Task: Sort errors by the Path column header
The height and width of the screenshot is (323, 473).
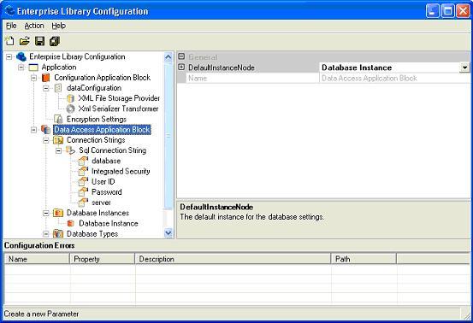Action: [x=364, y=259]
